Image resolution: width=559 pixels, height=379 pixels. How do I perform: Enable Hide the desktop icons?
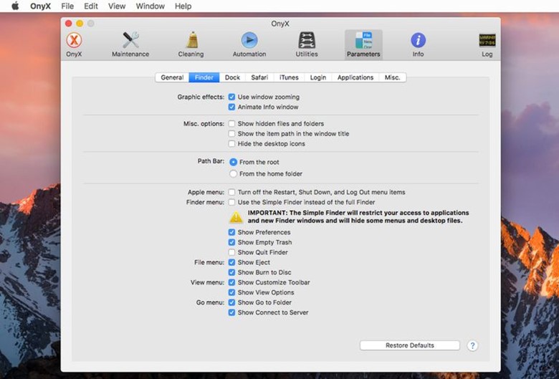(x=231, y=144)
